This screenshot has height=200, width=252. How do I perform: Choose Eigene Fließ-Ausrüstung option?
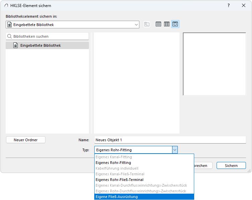(144, 197)
